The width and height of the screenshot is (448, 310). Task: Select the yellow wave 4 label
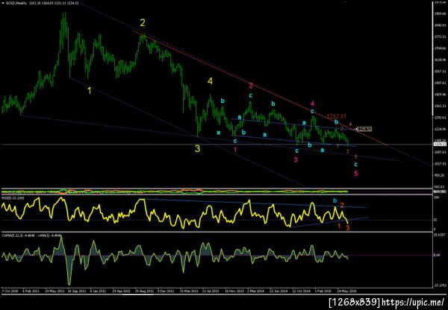[x=210, y=81]
